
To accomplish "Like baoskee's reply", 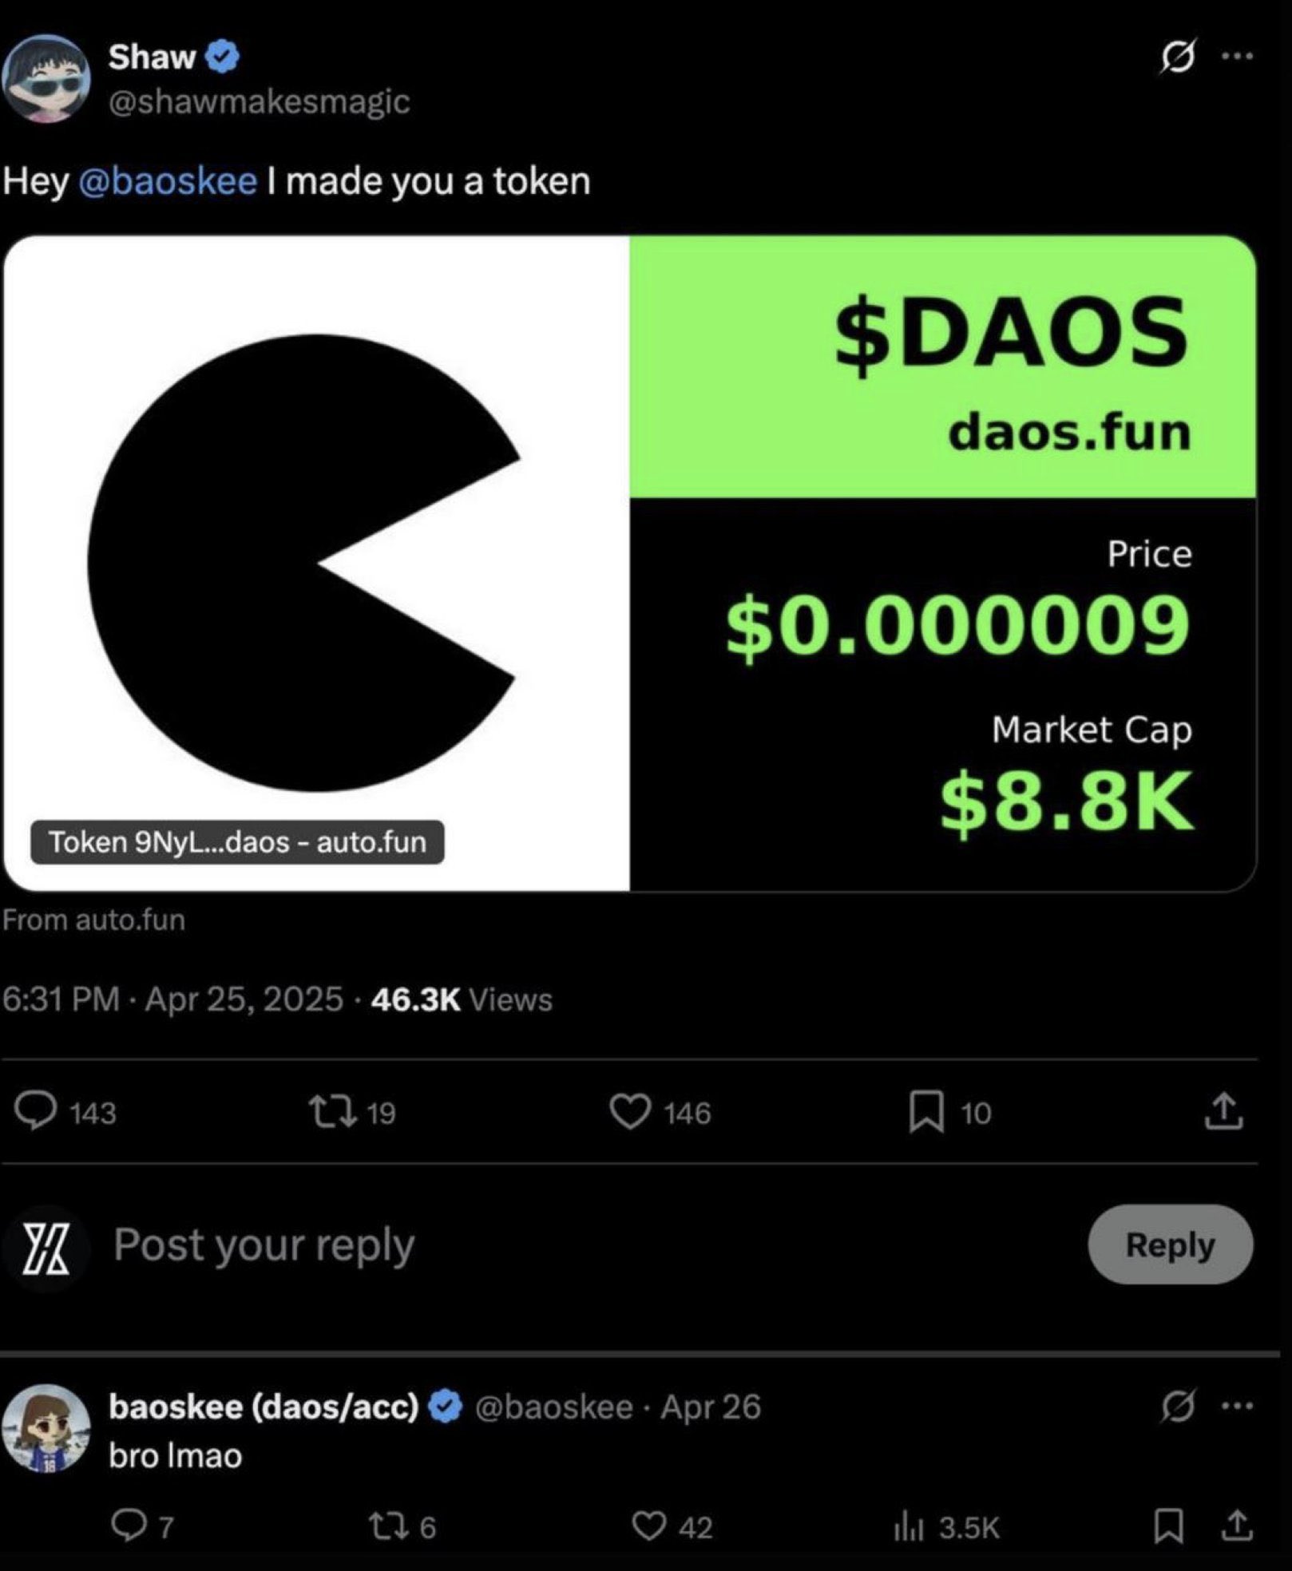I will click(x=650, y=1525).
